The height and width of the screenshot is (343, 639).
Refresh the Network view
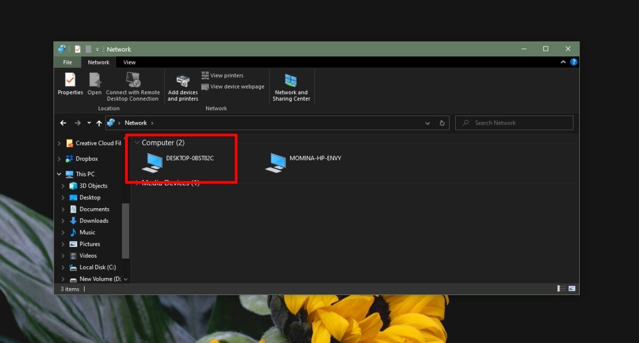pyautogui.click(x=443, y=123)
